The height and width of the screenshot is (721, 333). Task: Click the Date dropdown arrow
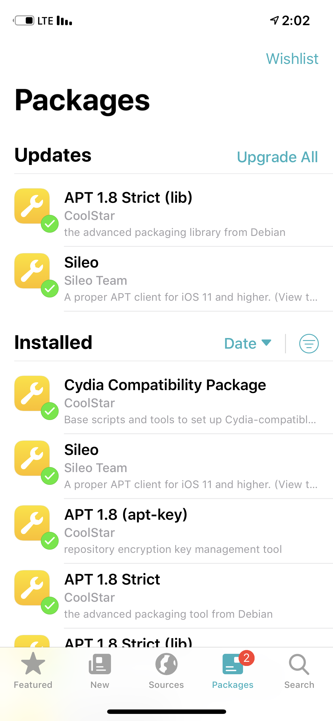tap(266, 342)
